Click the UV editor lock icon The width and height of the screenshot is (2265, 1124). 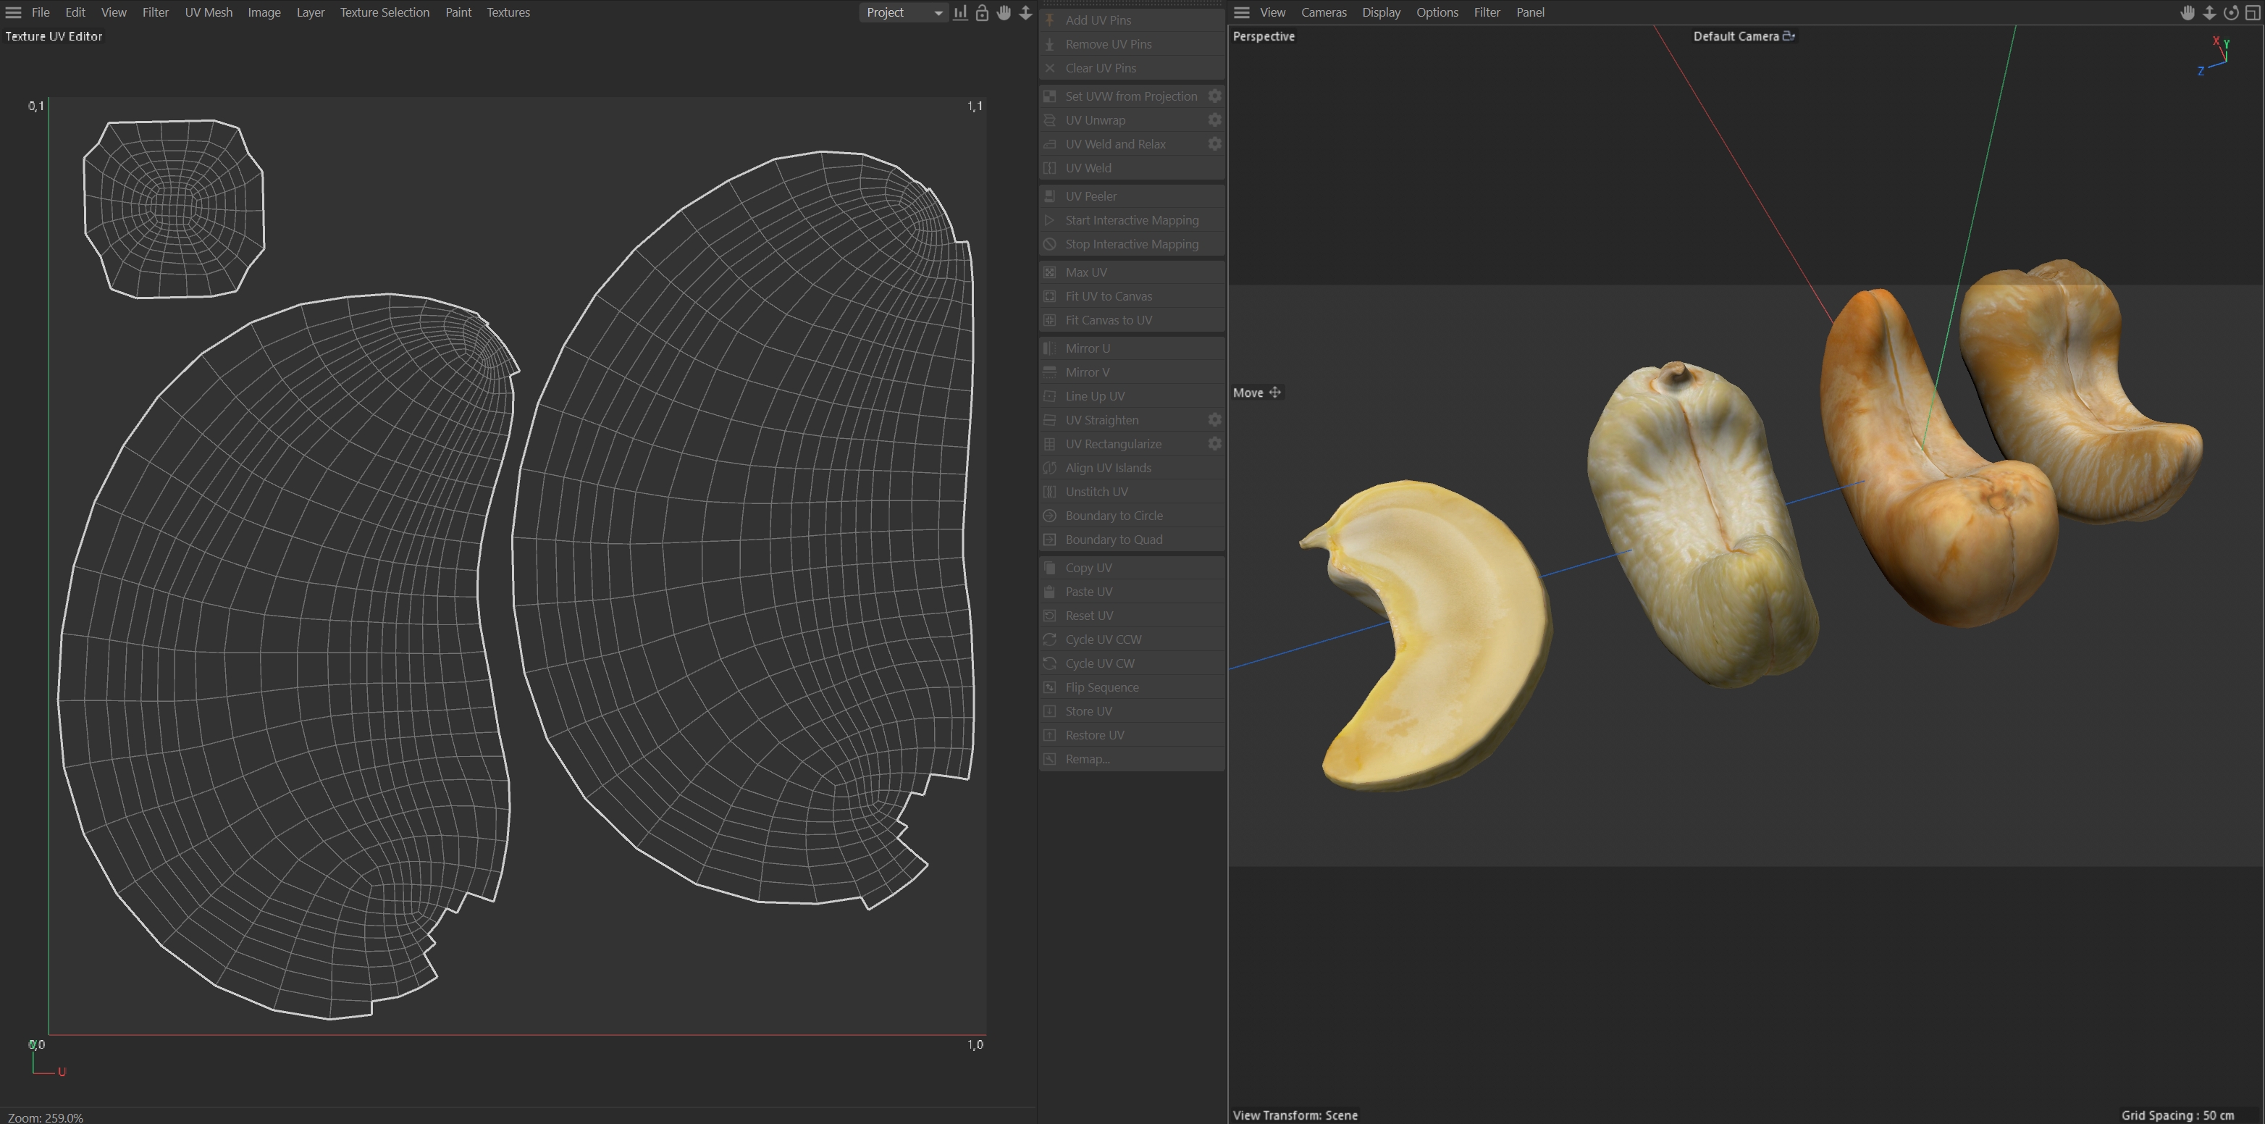click(x=982, y=12)
